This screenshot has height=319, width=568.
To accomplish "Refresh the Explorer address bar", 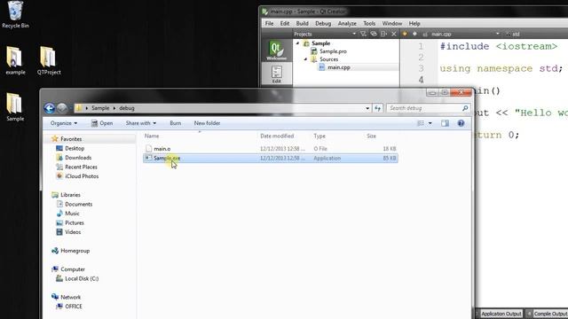I will click(377, 108).
